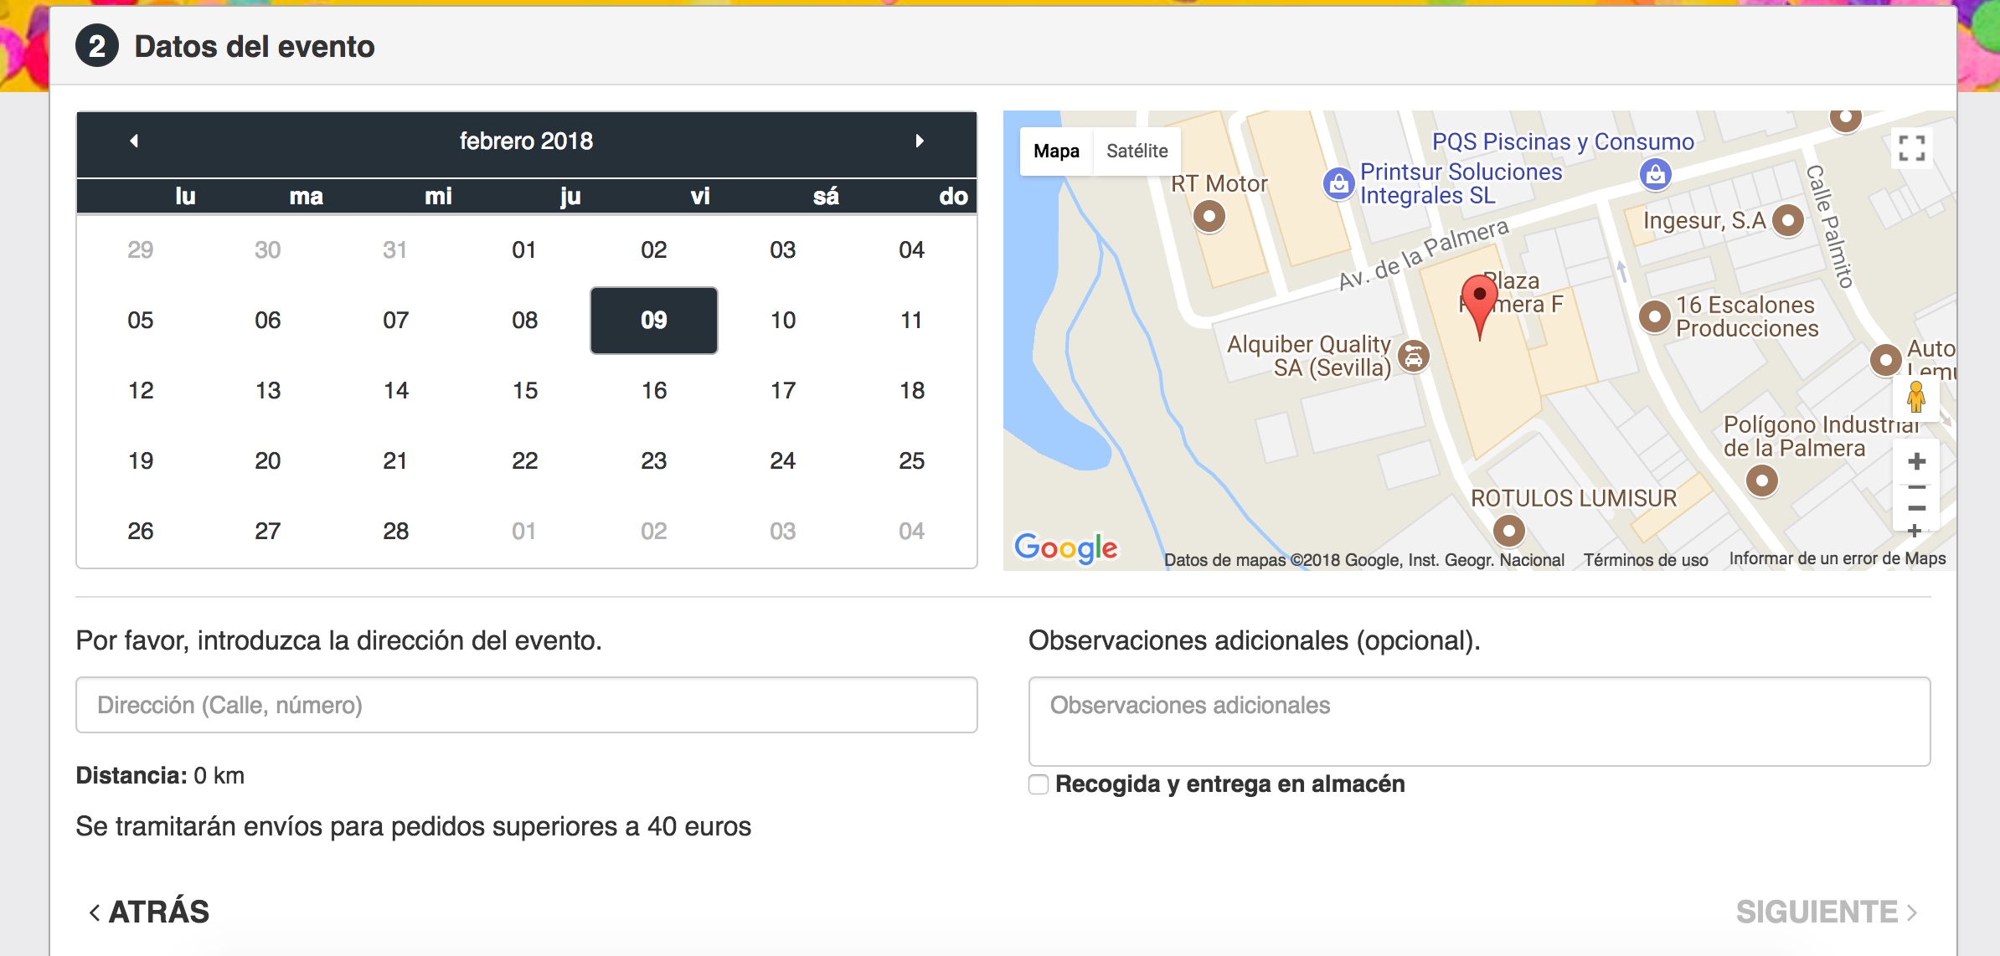Select the PQS Piscinas y Consumo marker
The height and width of the screenshot is (956, 2000).
(x=1654, y=174)
